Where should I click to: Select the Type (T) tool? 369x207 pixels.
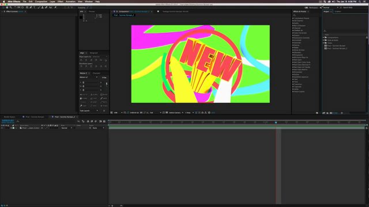pos(35,7)
